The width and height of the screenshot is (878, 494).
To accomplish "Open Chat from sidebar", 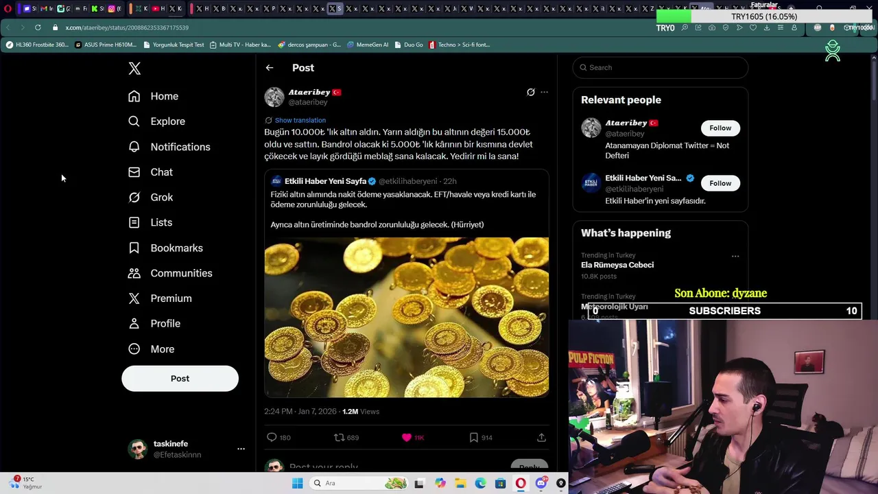I will click(150, 172).
